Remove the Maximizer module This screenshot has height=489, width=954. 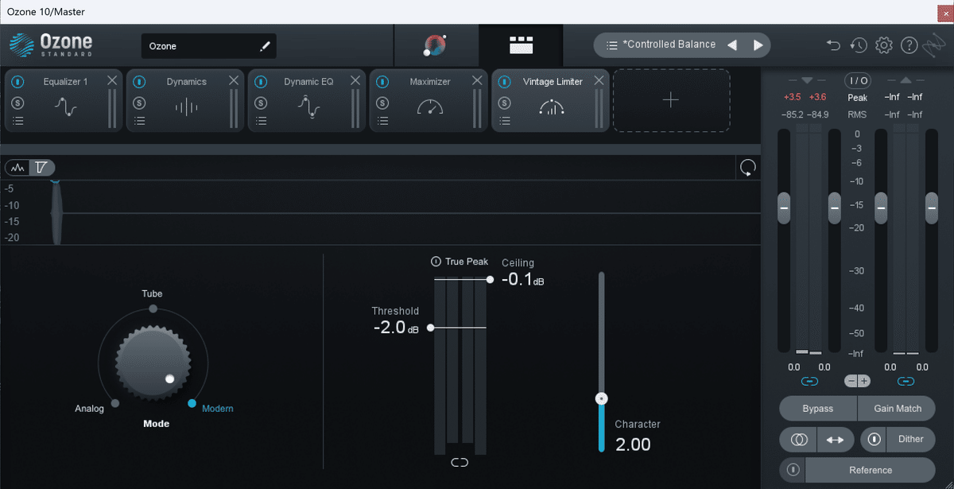coord(477,80)
